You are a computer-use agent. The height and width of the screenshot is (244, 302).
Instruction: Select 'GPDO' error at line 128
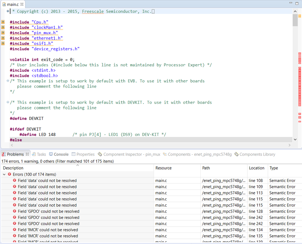tap(151, 211)
